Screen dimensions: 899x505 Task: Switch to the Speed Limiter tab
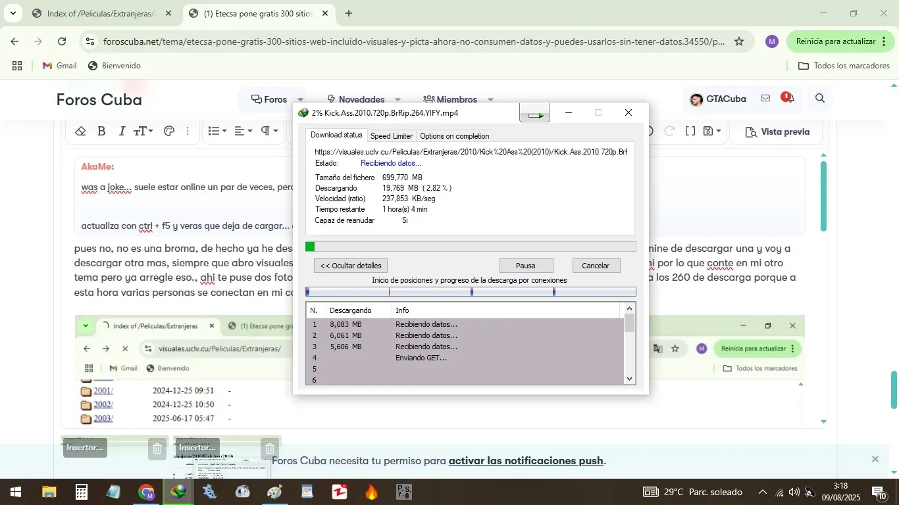click(x=392, y=136)
